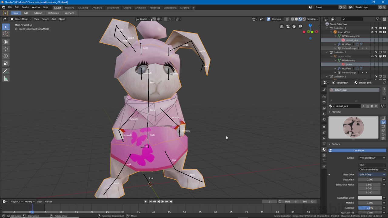Select the Scale tool in the left toolbar

click(x=6, y=63)
